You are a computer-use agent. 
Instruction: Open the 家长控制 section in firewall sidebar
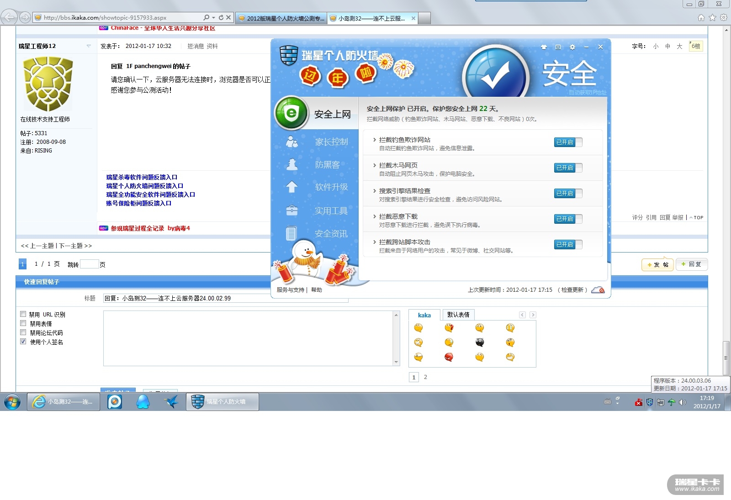(x=317, y=142)
